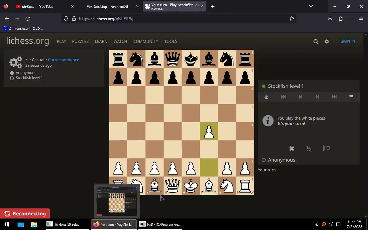368x230 pixels.
Task: Click the black rook on a8
Action: click(118, 59)
